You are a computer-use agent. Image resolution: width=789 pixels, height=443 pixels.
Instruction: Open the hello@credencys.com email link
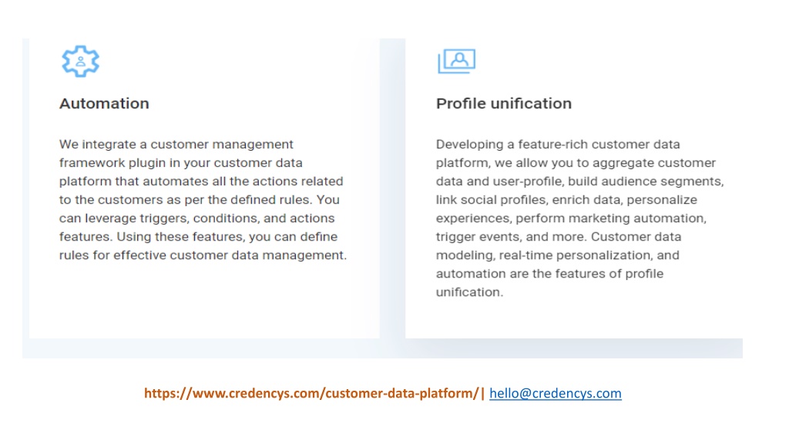(x=556, y=393)
